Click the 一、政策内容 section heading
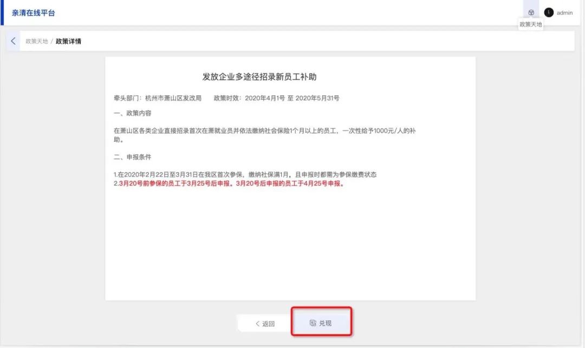This screenshot has width=585, height=348. [133, 113]
